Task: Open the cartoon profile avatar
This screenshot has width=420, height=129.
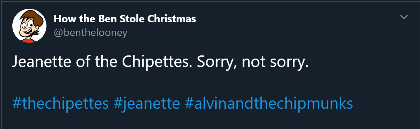Action: click(x=29, y=26)
